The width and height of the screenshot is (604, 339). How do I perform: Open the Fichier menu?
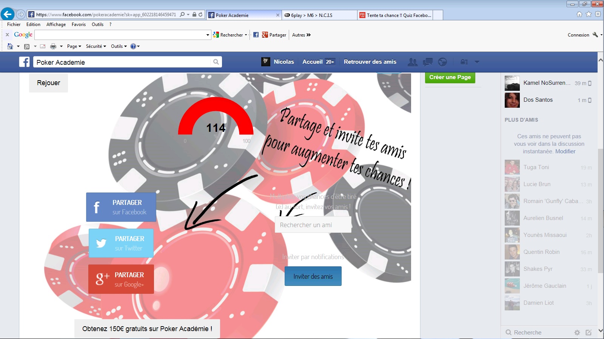14,24
